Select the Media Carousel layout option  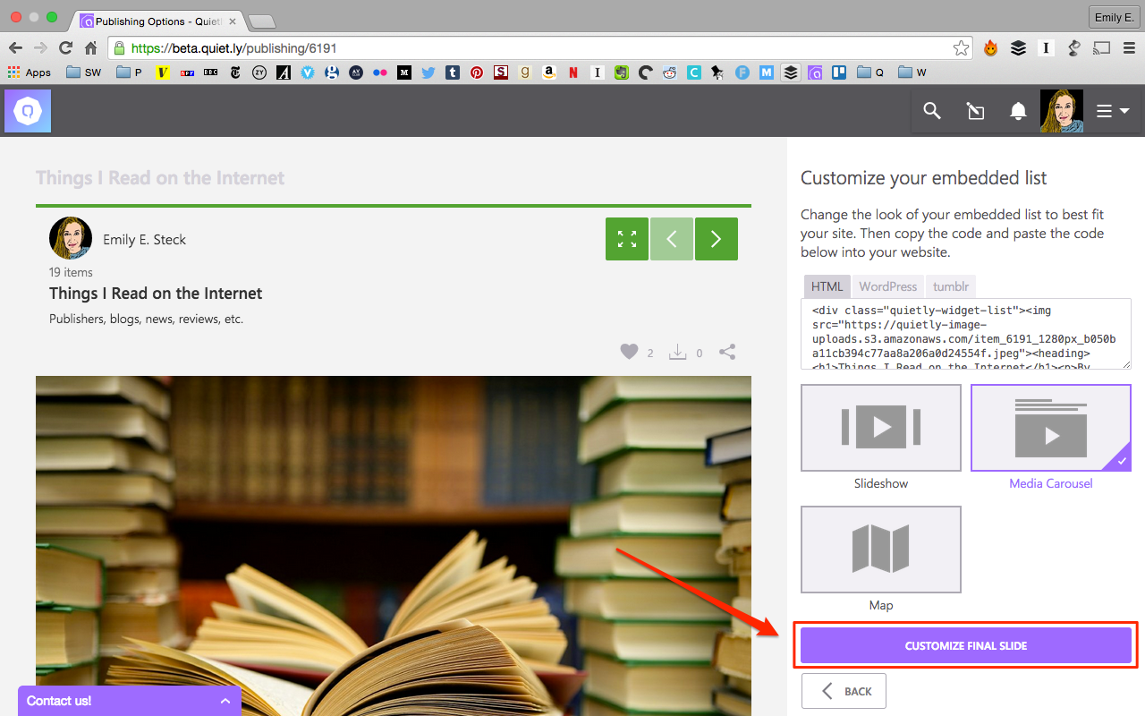tap(1050, 429)
